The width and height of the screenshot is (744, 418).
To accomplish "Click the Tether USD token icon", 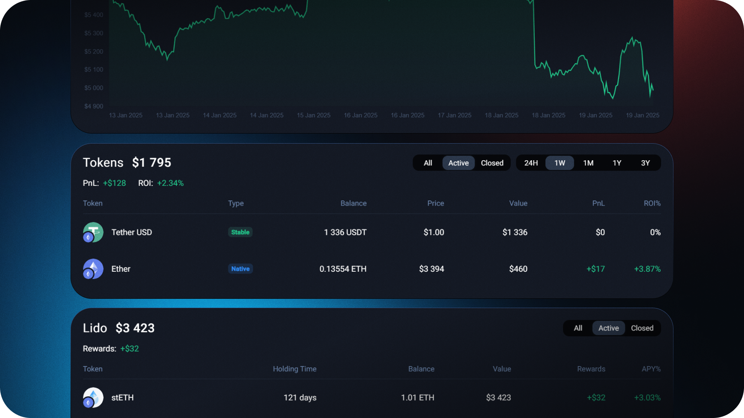I will click(93, 232).
